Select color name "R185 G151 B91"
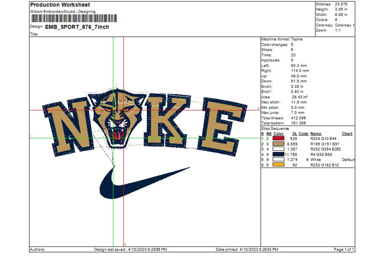The image size is (385, 256). coord(325,144)
